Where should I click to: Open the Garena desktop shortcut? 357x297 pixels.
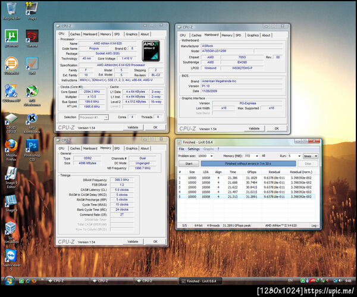pos(32,38)
